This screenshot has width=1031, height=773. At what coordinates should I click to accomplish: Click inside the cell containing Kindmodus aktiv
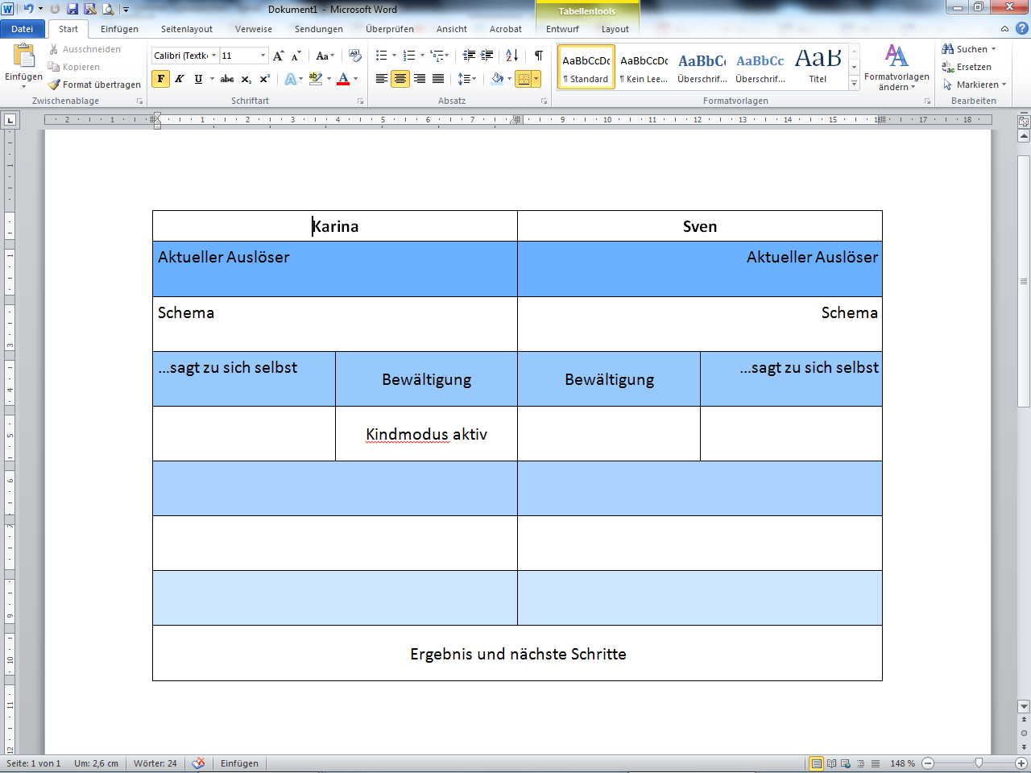point(427,434)
